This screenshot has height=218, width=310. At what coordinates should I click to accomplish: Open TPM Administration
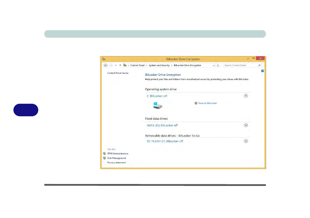118,154
